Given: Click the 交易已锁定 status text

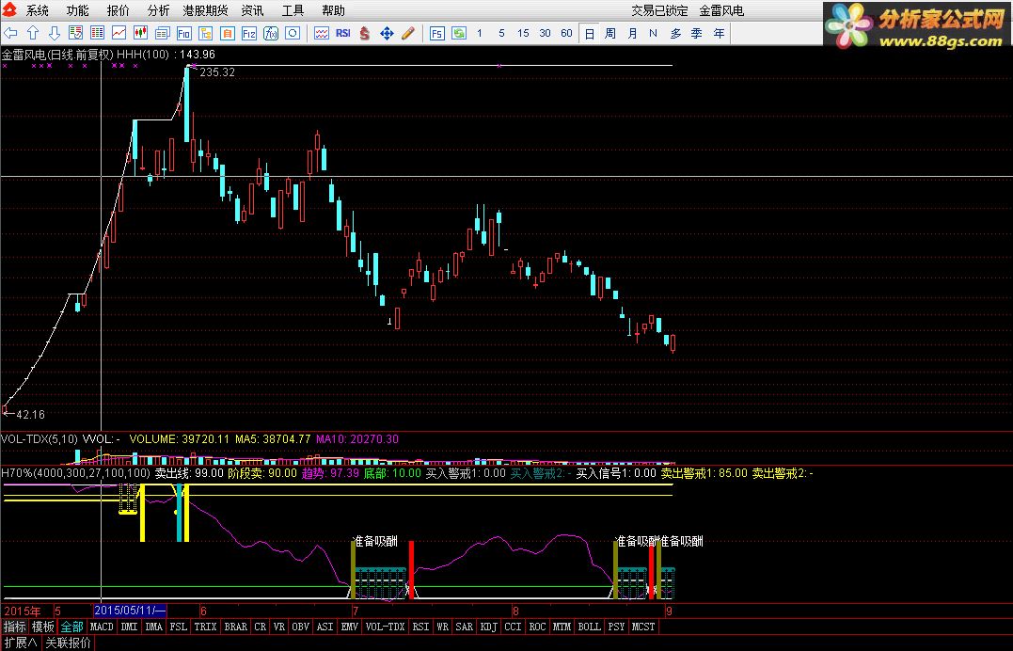Looking at the screenshot, I should pyautogui.click(x=659, y=10).
